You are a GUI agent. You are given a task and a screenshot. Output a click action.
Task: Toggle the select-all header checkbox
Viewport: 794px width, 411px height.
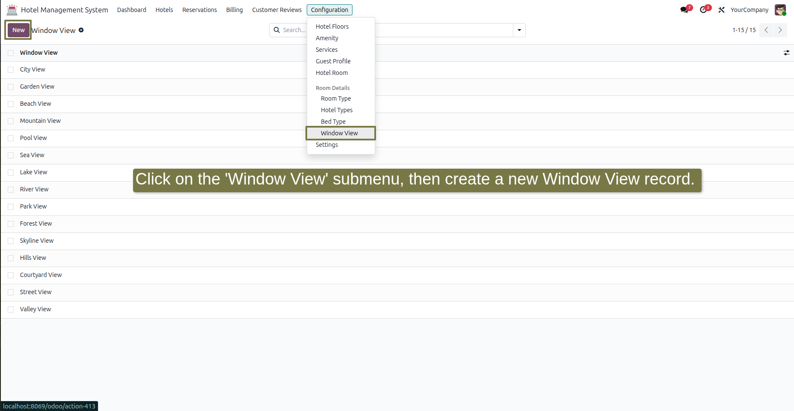(x=11, y=53)
